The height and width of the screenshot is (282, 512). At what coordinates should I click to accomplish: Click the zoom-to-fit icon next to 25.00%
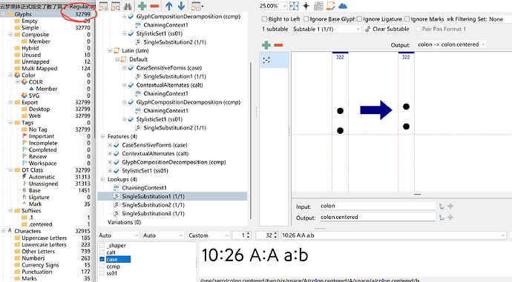point(294,6)
